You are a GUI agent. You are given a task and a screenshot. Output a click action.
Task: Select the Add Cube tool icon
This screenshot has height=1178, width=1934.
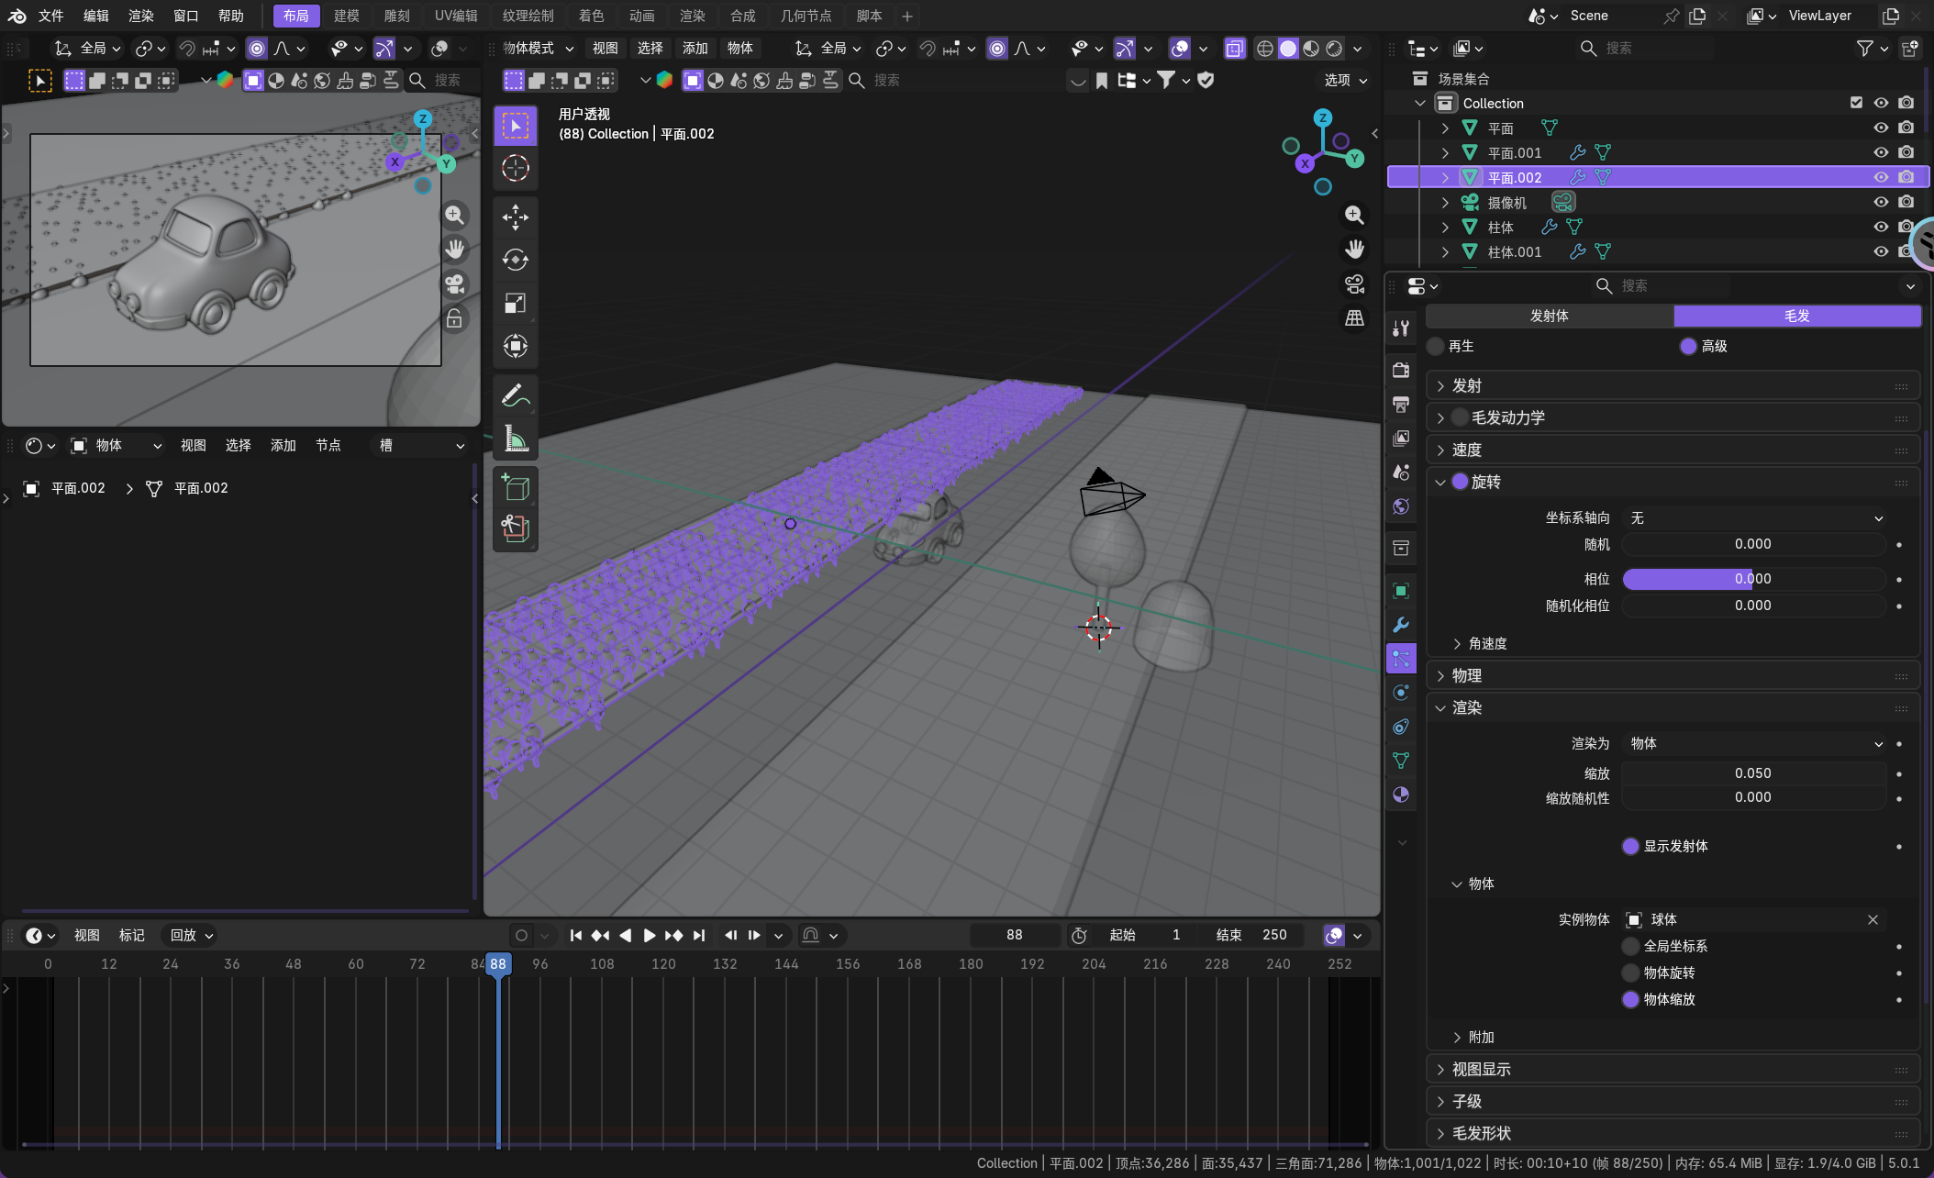click(x=515, y=486)
